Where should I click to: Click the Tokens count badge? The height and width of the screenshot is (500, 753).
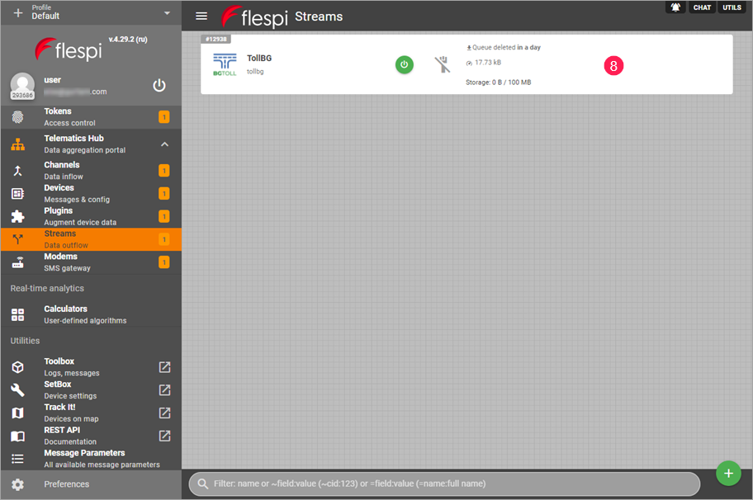coord(163,117)
